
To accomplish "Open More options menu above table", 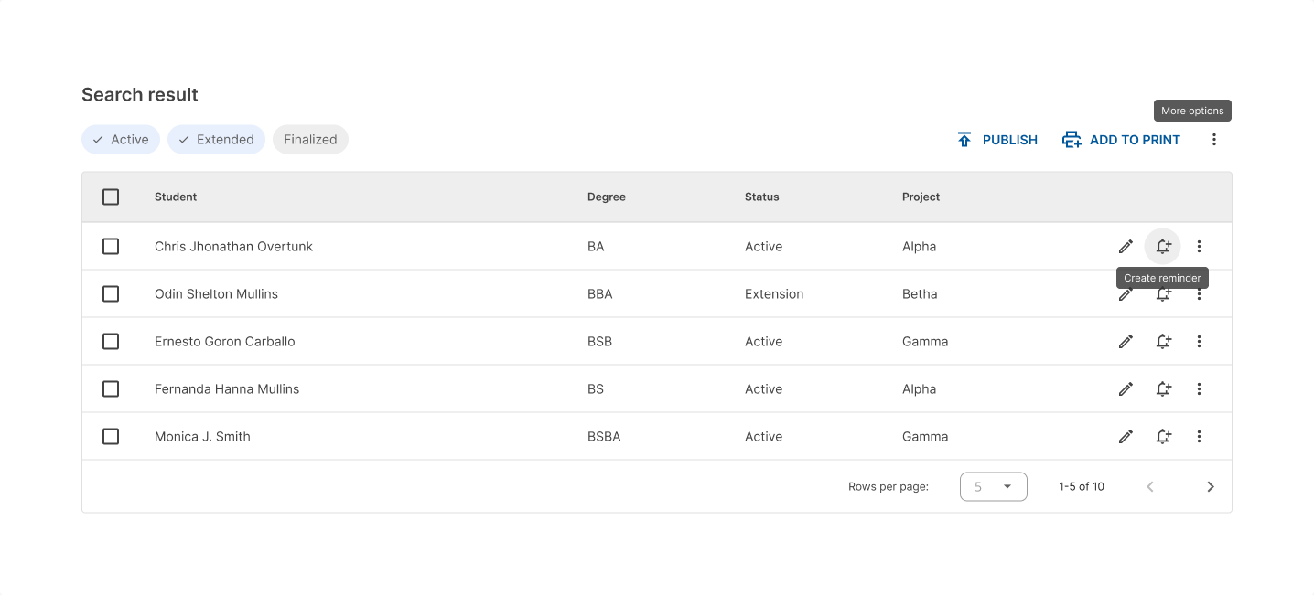I will tap(1213, 140).
